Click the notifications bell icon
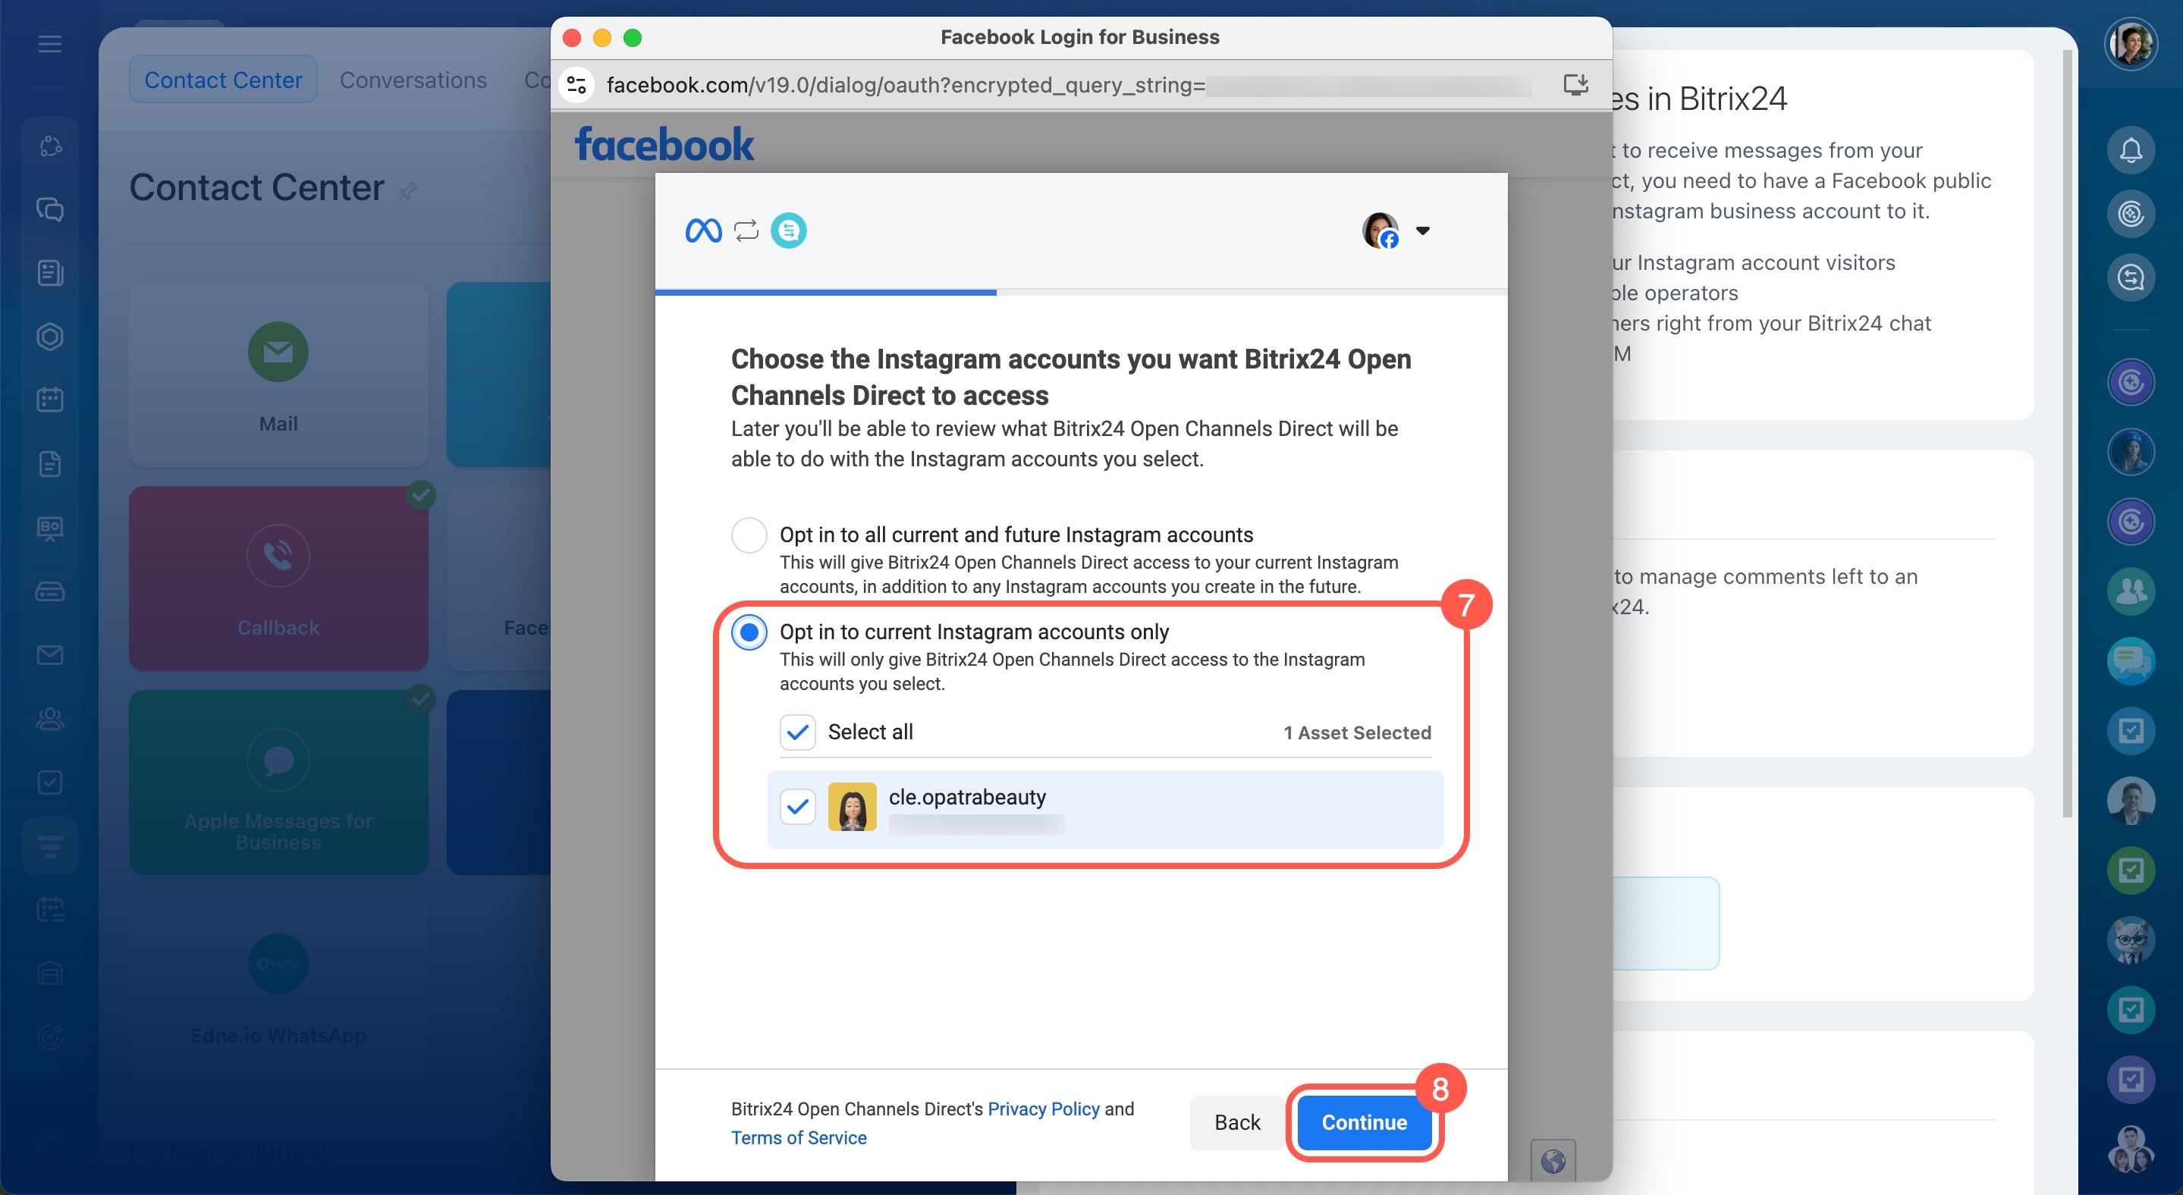Image resolution: width=2183 pixels, height=1195 pixels. pyautogui.click(x=2130, y=151)
